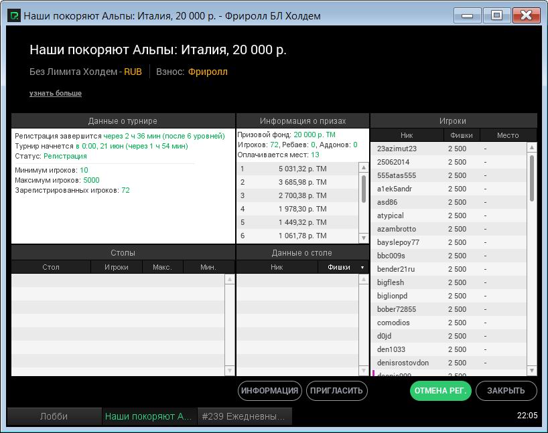The width and height of the screenshot is (548, 433).
Task: Sort tables by Игроки column header
Action: coord(117,267)
